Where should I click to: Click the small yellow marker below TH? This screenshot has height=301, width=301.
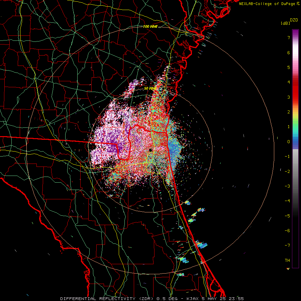coord(288,269)
